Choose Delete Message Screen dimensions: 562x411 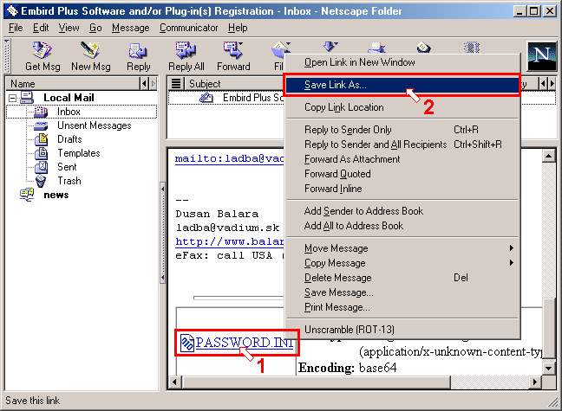coord(403,278)
